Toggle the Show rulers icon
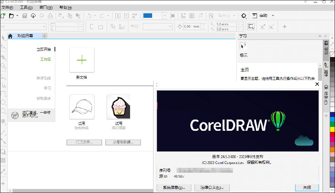Screen dimensions: 335x193 pos(183,16)
